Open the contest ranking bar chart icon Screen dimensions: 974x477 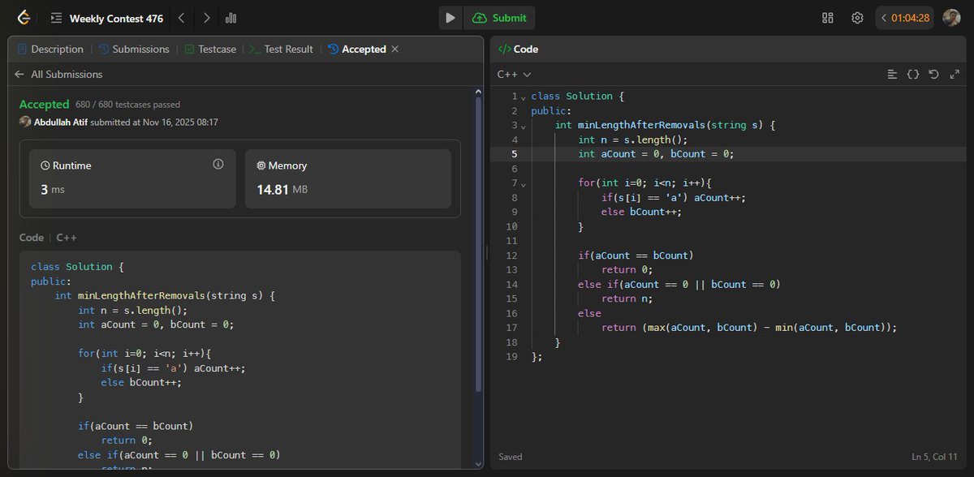pyautogui.click(x=231, y=18)
